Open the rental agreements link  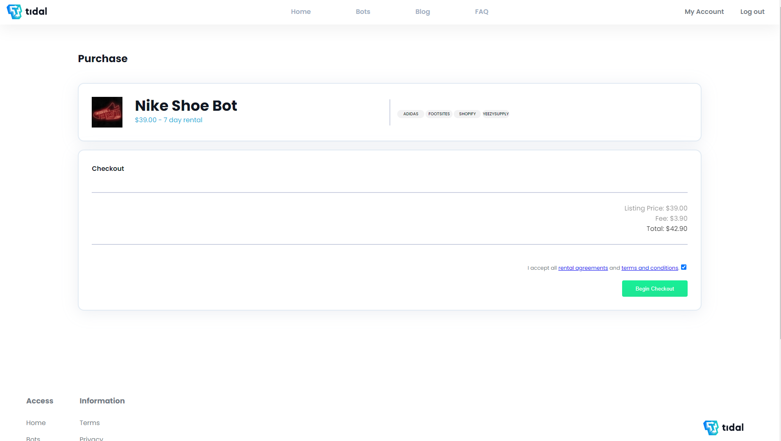coord(583,268)
